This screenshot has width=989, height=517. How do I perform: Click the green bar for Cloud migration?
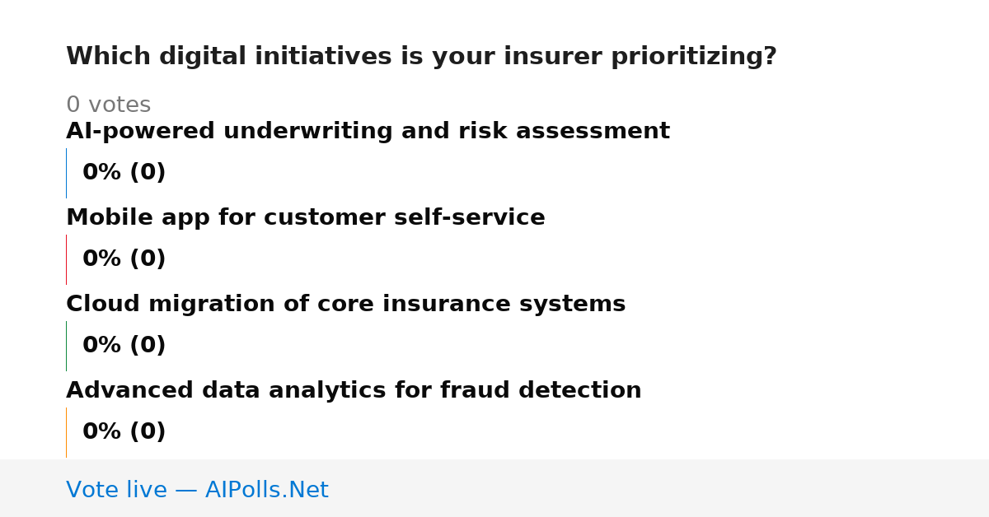[x=66, y=346]
